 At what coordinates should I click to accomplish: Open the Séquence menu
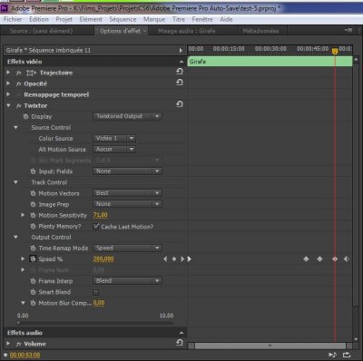point(123,19)
